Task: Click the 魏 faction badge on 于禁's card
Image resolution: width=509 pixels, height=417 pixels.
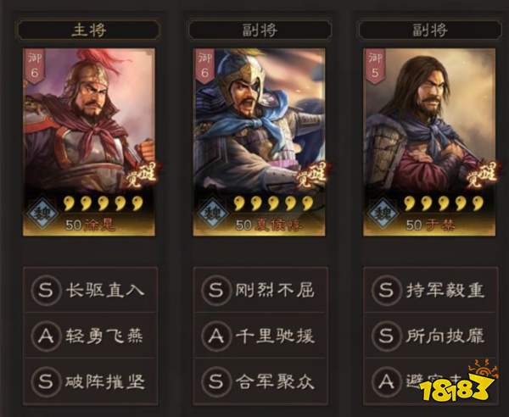Action: [x=383, y=214]
